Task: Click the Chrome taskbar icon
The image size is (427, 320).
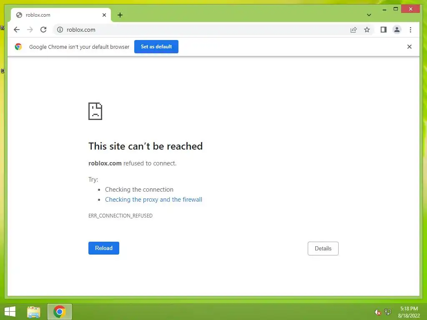Action: click(x=59, y=312)
